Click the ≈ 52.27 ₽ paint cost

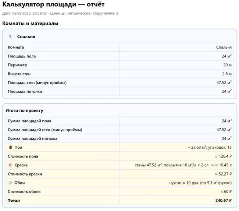pos(223,174)
